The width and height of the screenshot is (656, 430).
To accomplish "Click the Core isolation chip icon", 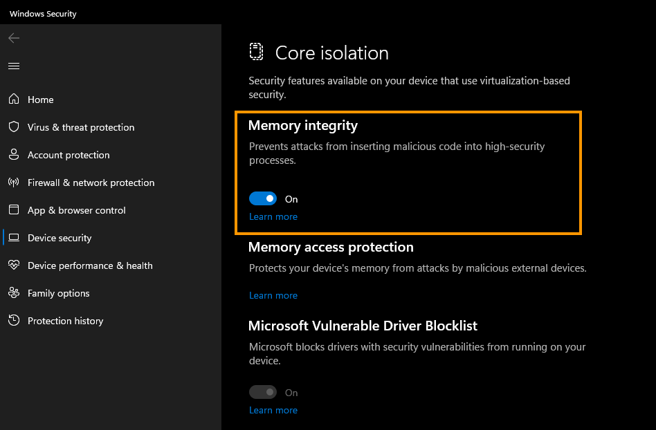I will click(256, 52).
